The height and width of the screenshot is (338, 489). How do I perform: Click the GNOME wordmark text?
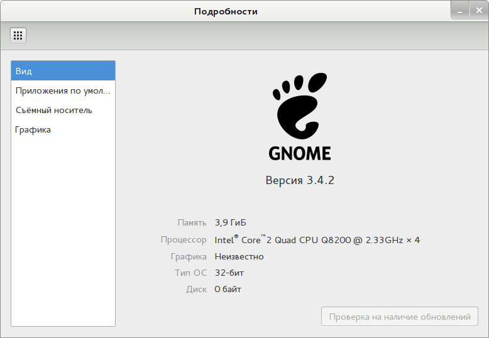click(x=300, y=153)
